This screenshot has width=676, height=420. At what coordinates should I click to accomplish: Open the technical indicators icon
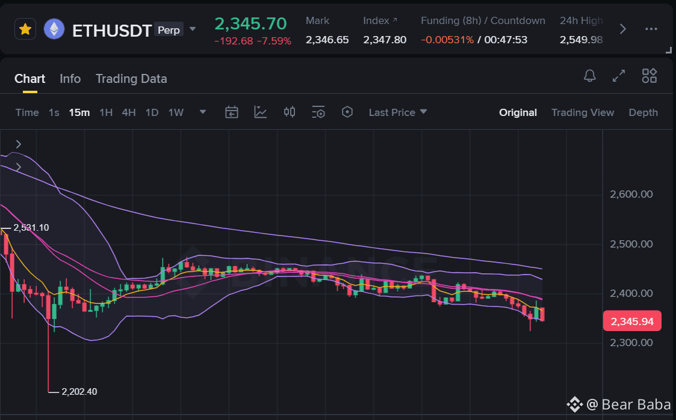[x=261, y=112]
